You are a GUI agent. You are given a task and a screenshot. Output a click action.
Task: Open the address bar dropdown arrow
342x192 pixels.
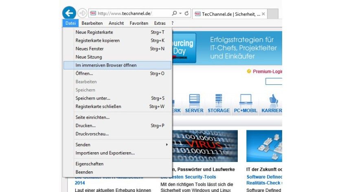pos(180,13)
